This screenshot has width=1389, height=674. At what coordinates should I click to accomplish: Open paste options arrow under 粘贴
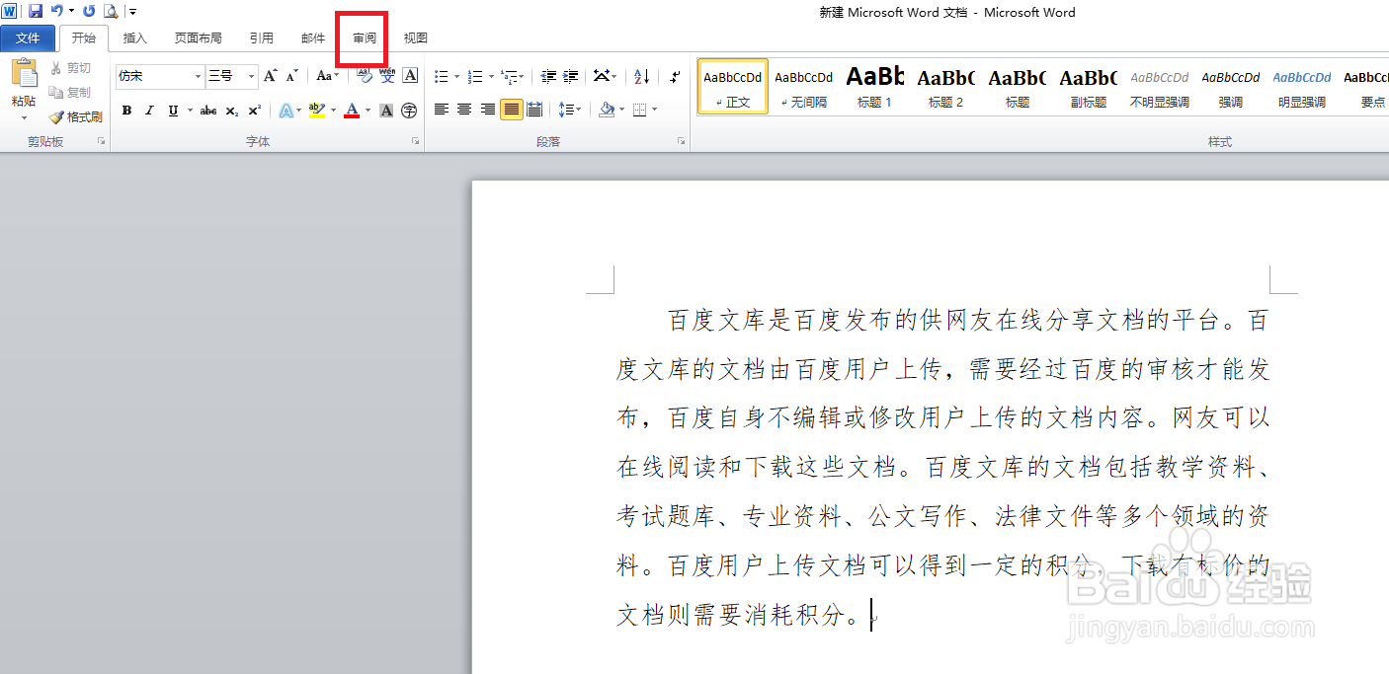tap(24, 117)
